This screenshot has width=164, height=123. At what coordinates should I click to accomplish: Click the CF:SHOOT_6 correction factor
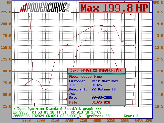(x=71, y=116)
